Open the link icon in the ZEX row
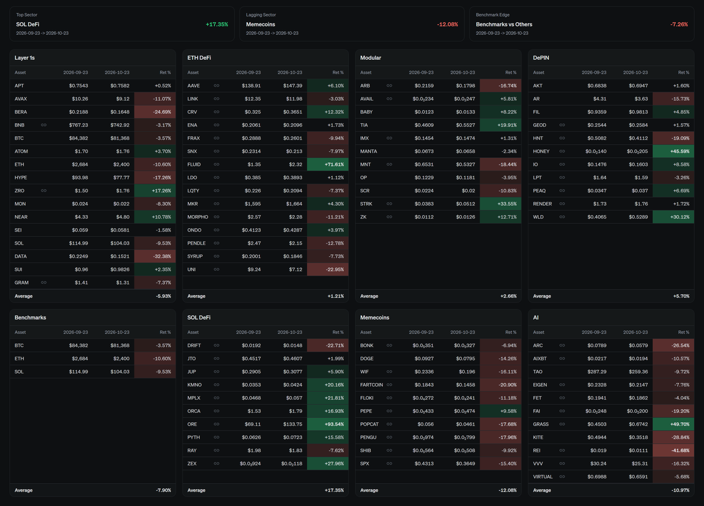The height and width of the screenshot is (506, 704). pyautogui.click(x=216, y=463)
